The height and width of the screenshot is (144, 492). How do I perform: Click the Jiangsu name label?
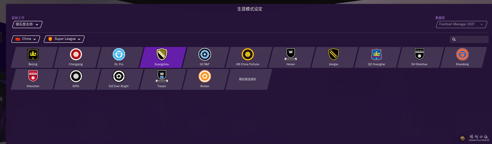point(334,64)
